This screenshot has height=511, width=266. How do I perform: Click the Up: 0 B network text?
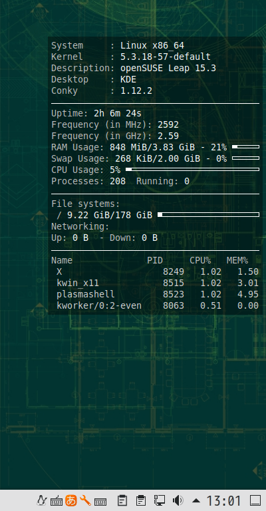pyautogui.click(x=70, y=238)
